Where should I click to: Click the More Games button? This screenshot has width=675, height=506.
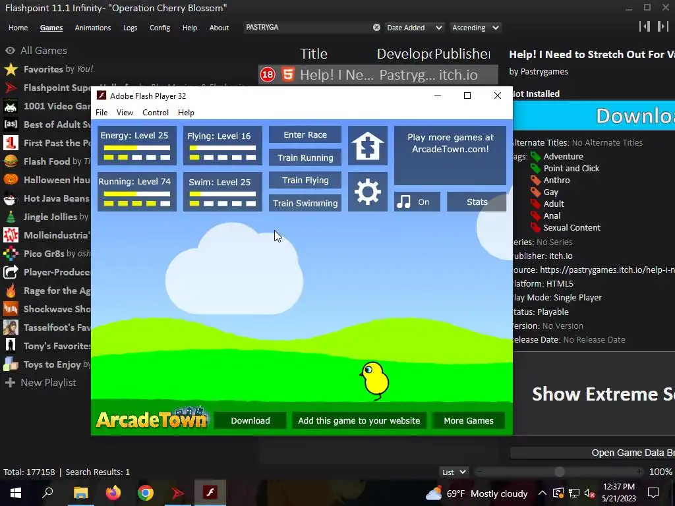pyautogui.click(x=469, y=420)
